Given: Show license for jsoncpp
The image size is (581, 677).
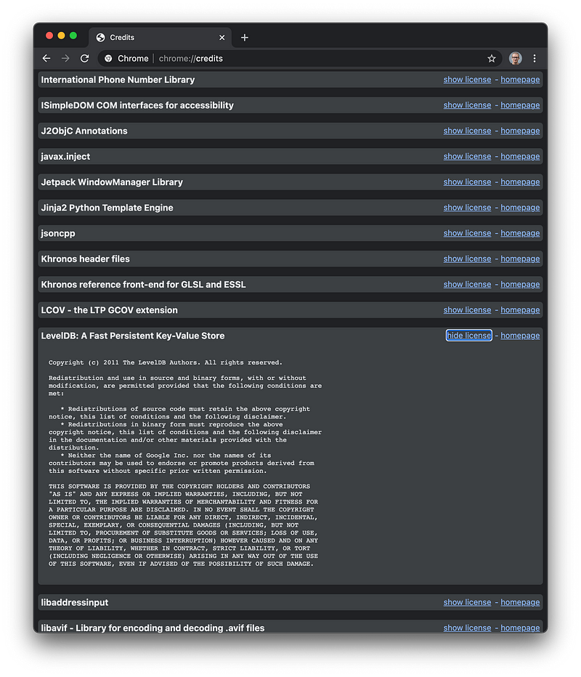Looking at the screenshot, I should point(467,233).
